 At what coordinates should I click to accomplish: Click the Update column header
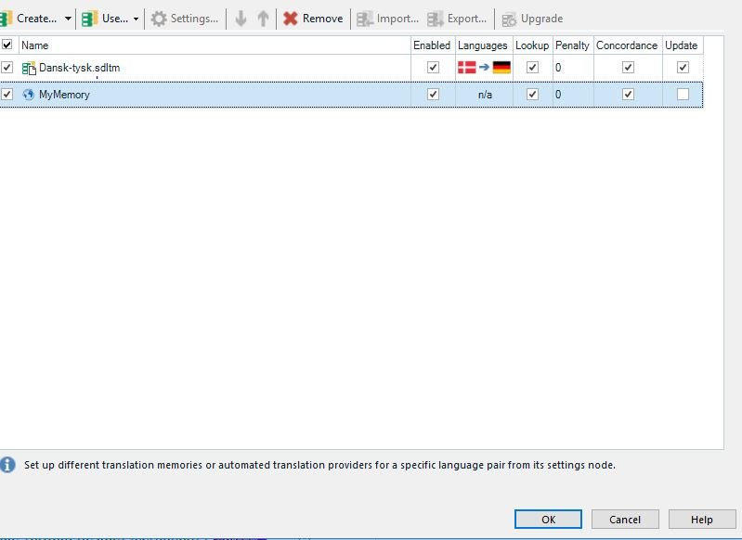click(x=683, y=45)
